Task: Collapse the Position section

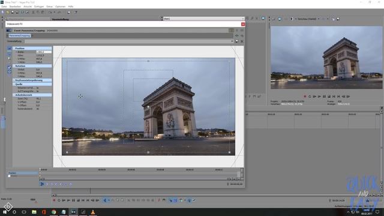Action: pos(32,48)
